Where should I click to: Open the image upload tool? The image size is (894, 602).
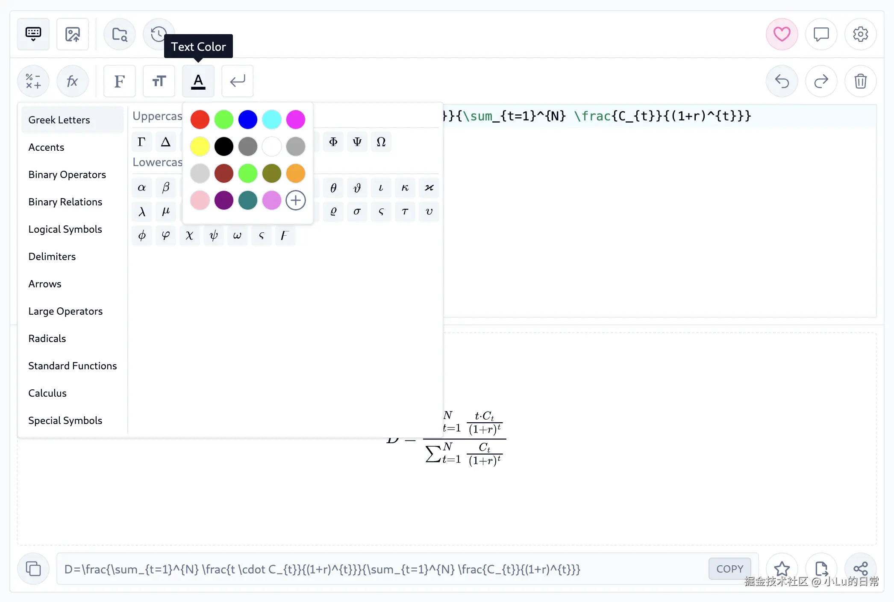pos(73,34)
